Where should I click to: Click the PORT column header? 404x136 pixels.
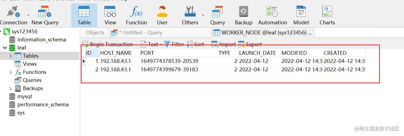point(179,53)
